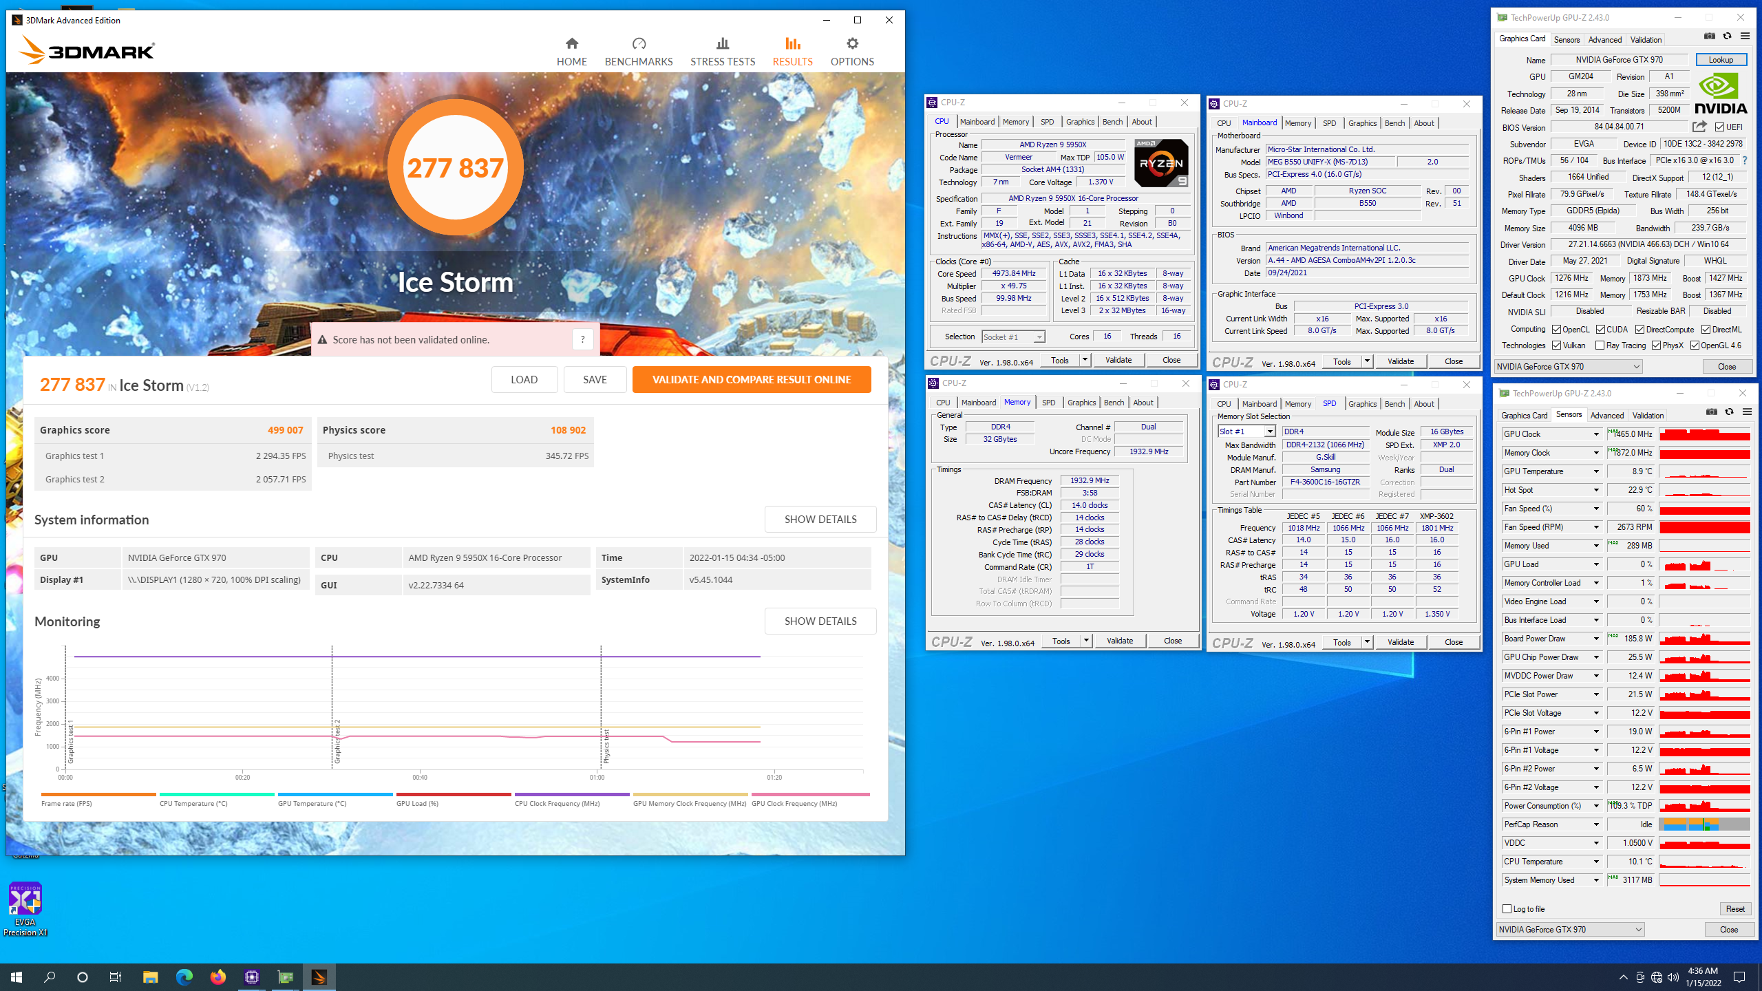Expand GPU Temperature sensor dropdown

[x=1596, y=471]
